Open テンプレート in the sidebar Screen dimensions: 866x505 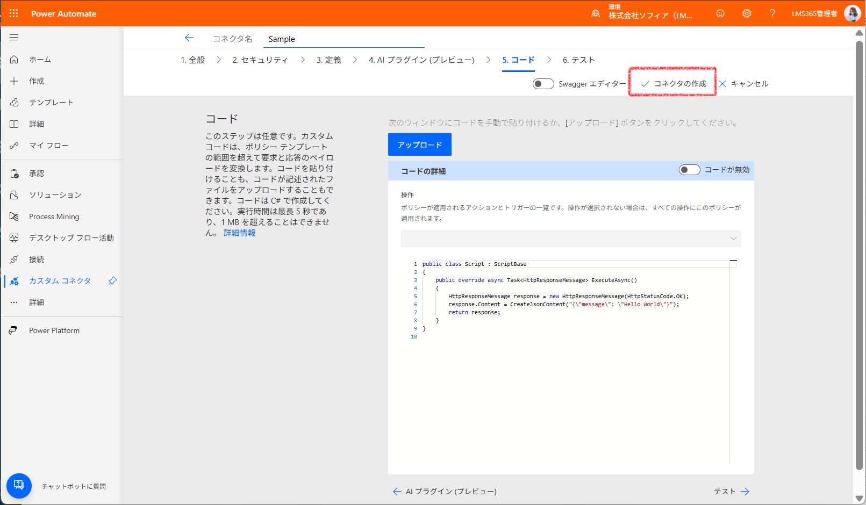point(51,103)
